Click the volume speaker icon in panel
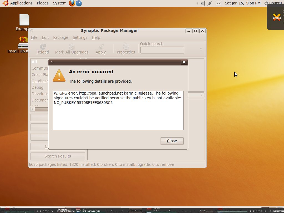This screenshot has width=284, height=213. [203, 3]
